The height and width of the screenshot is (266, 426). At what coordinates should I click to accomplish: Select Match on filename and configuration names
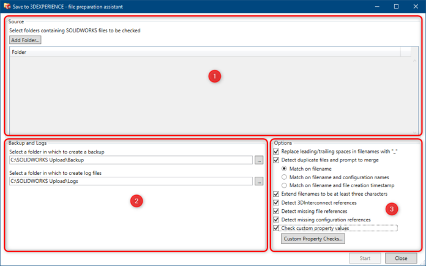coord(284,177)
